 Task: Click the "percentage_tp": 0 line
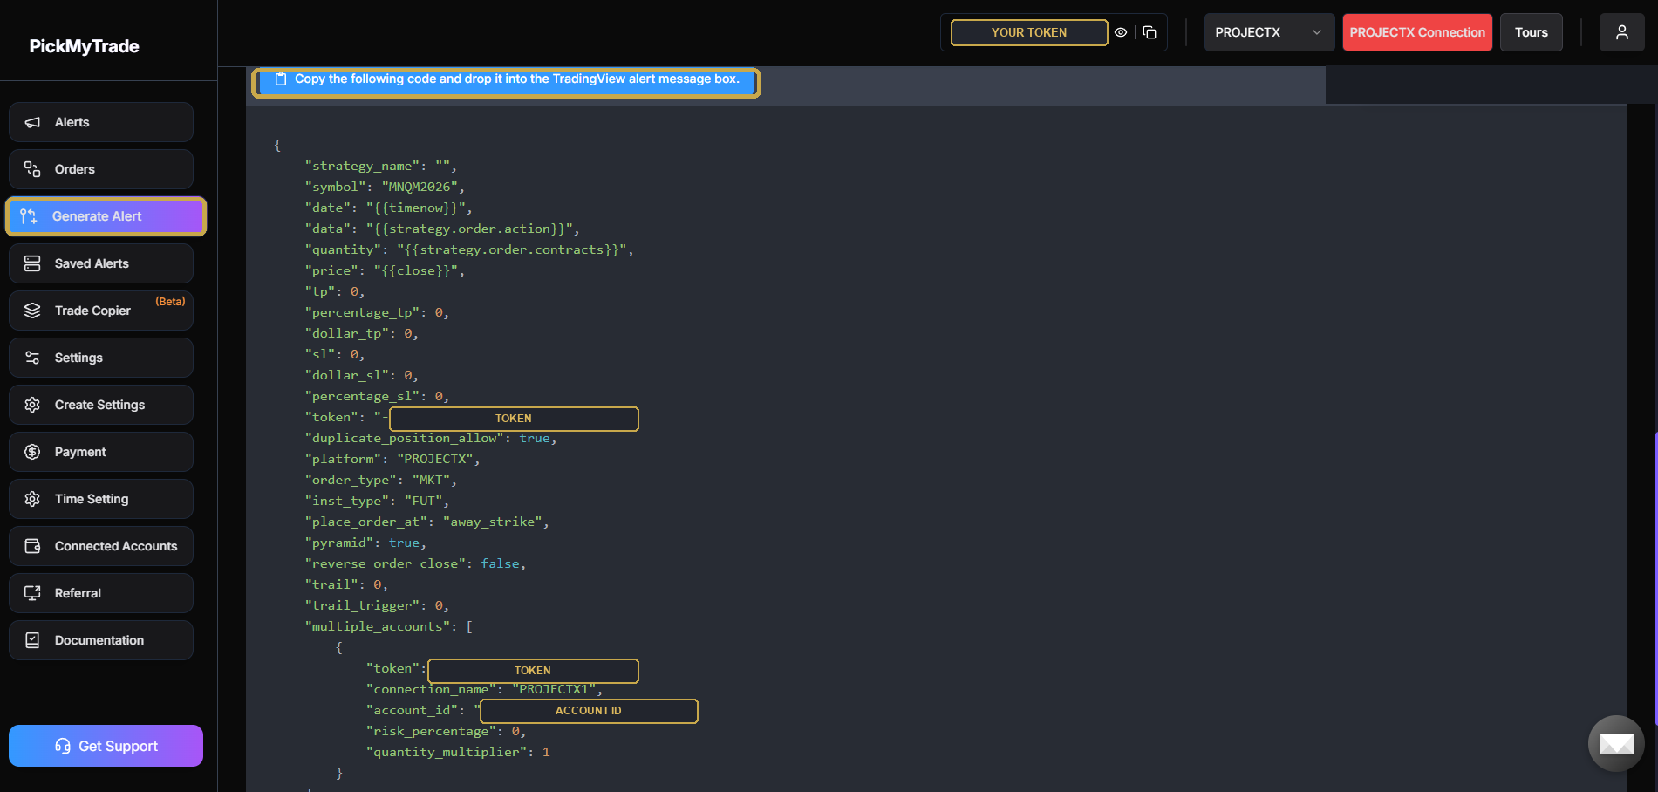(x=377, y=312)
